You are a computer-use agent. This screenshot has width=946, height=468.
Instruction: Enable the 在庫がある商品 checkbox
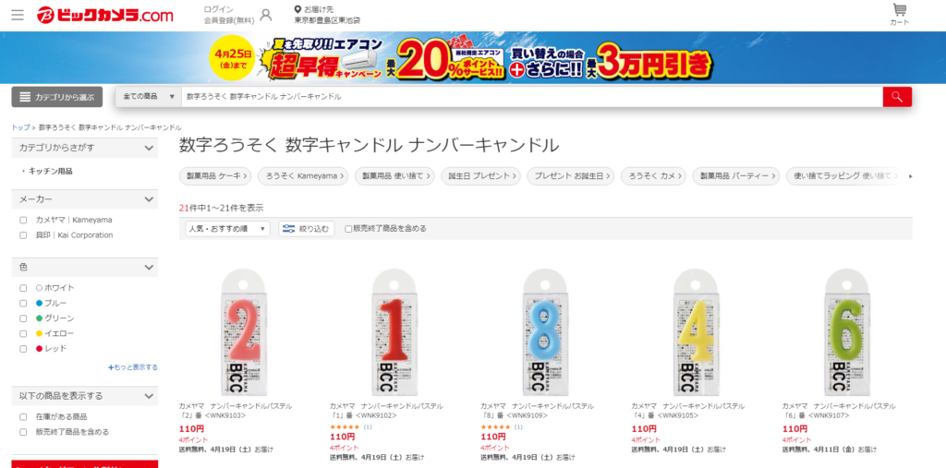[23, 417]
